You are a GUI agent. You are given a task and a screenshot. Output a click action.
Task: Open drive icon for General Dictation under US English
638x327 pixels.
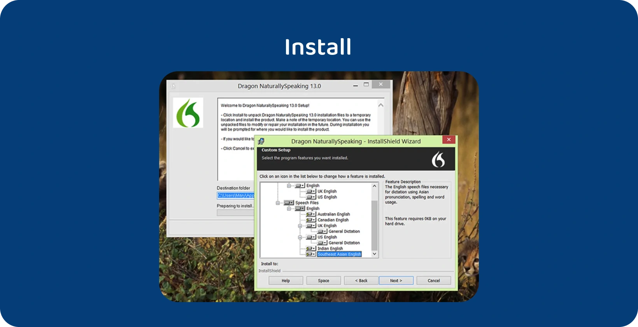322,243
